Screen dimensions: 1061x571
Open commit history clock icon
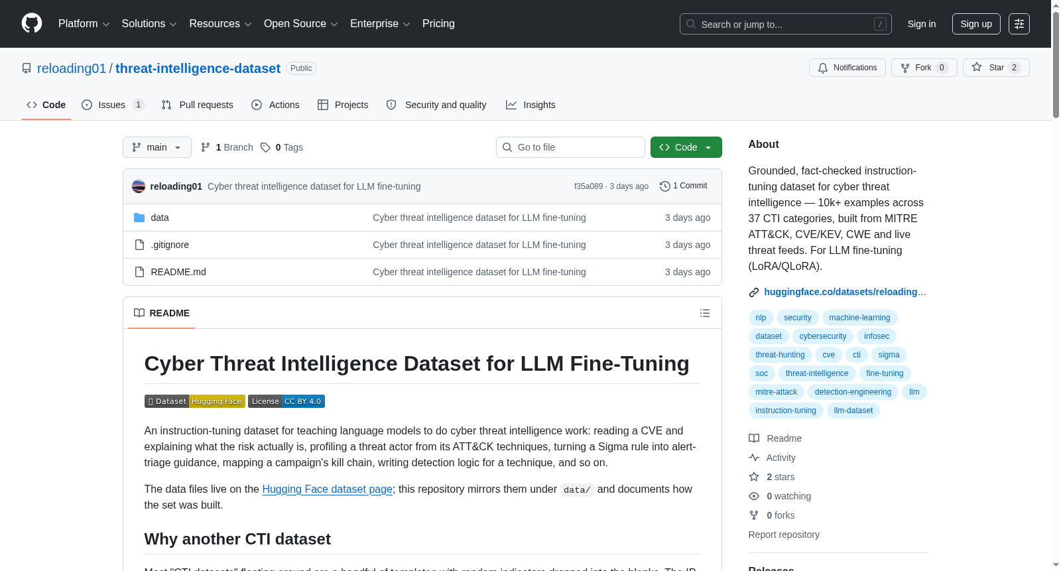[665, 186]
